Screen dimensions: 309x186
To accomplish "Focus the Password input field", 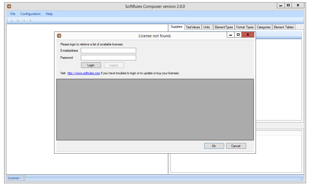I will click(x=108, y=58).
